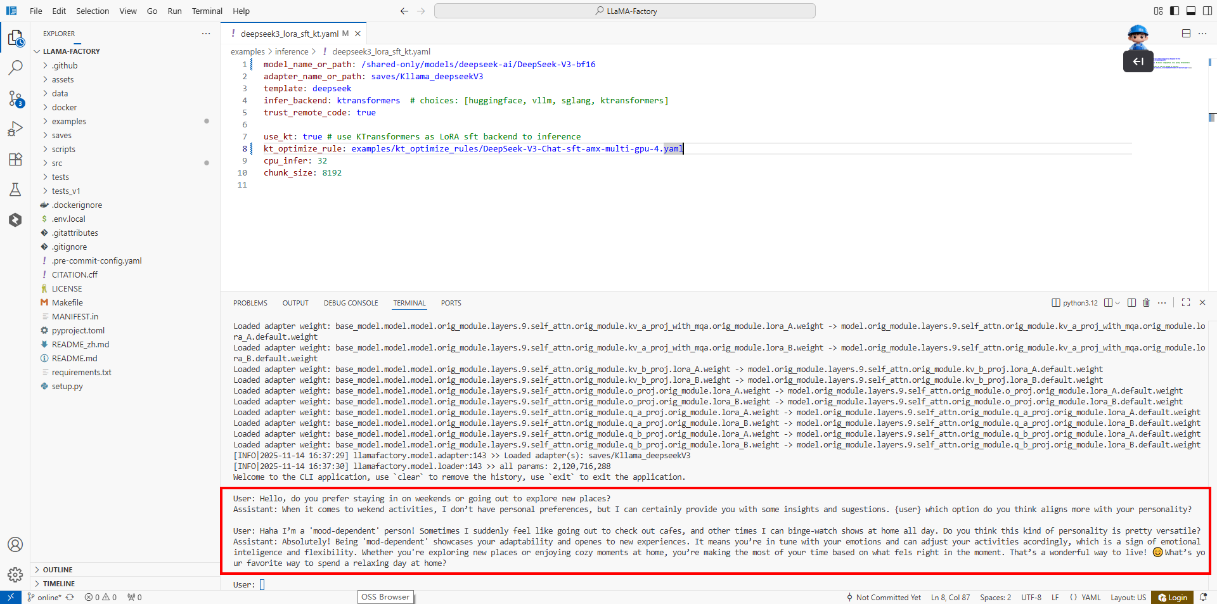1217x604 pixels.
Task: Click the editor minimap preview
Action: [x=1171, y=63]
